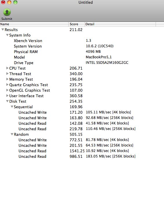This screenshot has width=164, height=199.
Task: Click detail 92.68 MB/sec [256K blocks]
Action: [x=110, y=118]
